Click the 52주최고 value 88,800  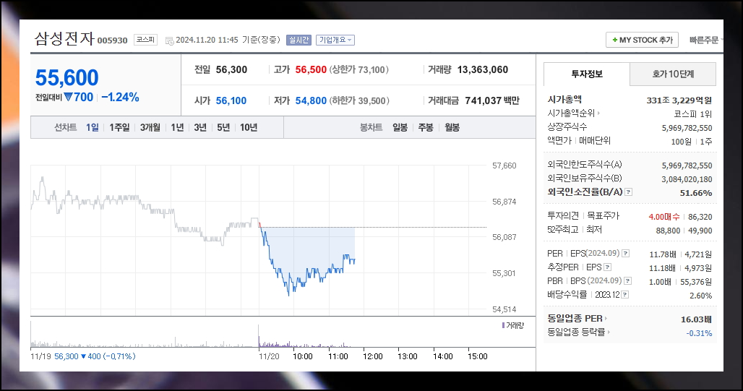668,231
